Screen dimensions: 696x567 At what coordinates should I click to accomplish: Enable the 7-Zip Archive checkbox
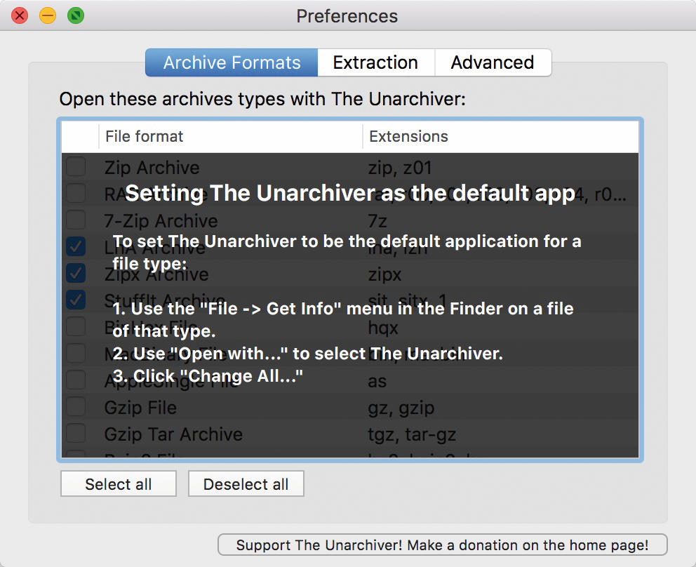coord(76,220)
